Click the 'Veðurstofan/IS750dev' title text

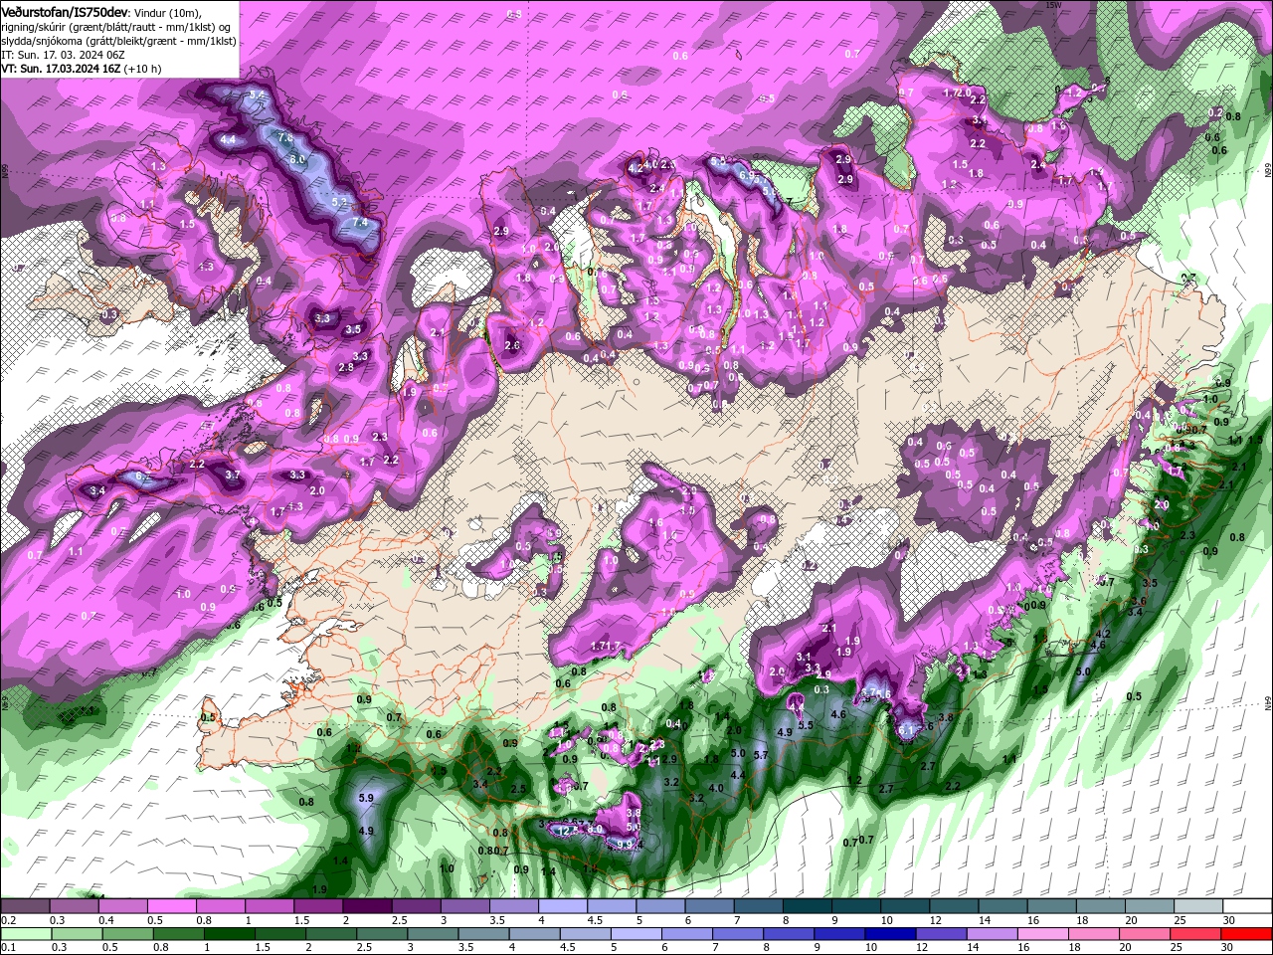pos(64,11)
